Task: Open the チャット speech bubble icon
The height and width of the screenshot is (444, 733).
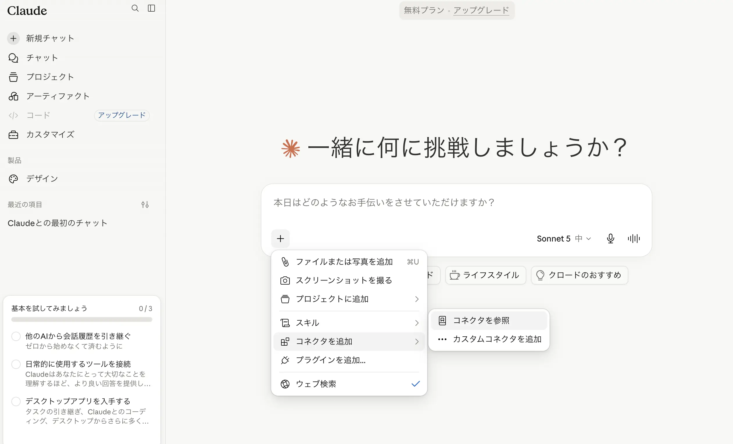Action: (13, 58)
